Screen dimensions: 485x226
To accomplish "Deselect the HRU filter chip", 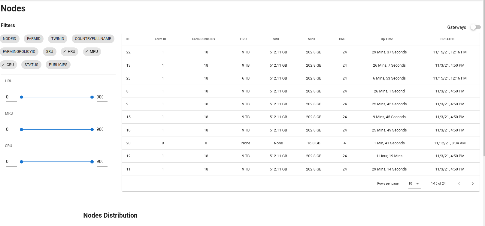I will click(x=69, y=52).
